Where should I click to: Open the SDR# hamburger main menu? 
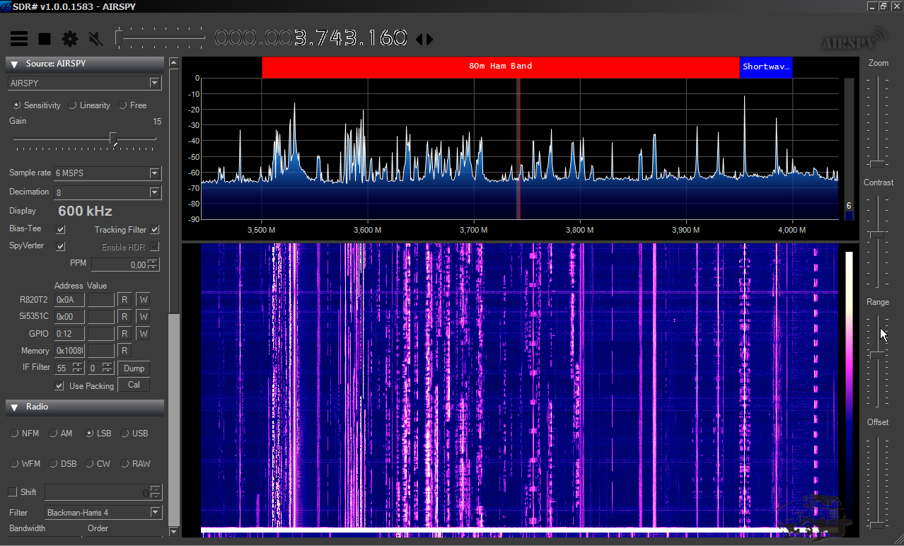coord(19,39)
